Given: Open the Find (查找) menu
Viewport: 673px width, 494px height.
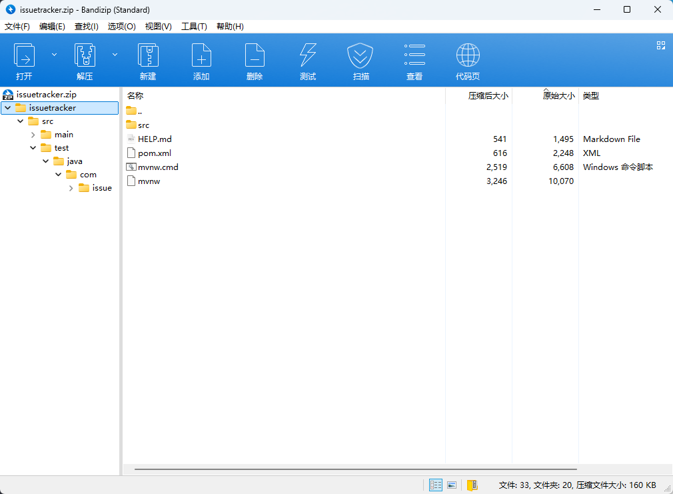Looking at the screenshot, I should pos(86,27).
